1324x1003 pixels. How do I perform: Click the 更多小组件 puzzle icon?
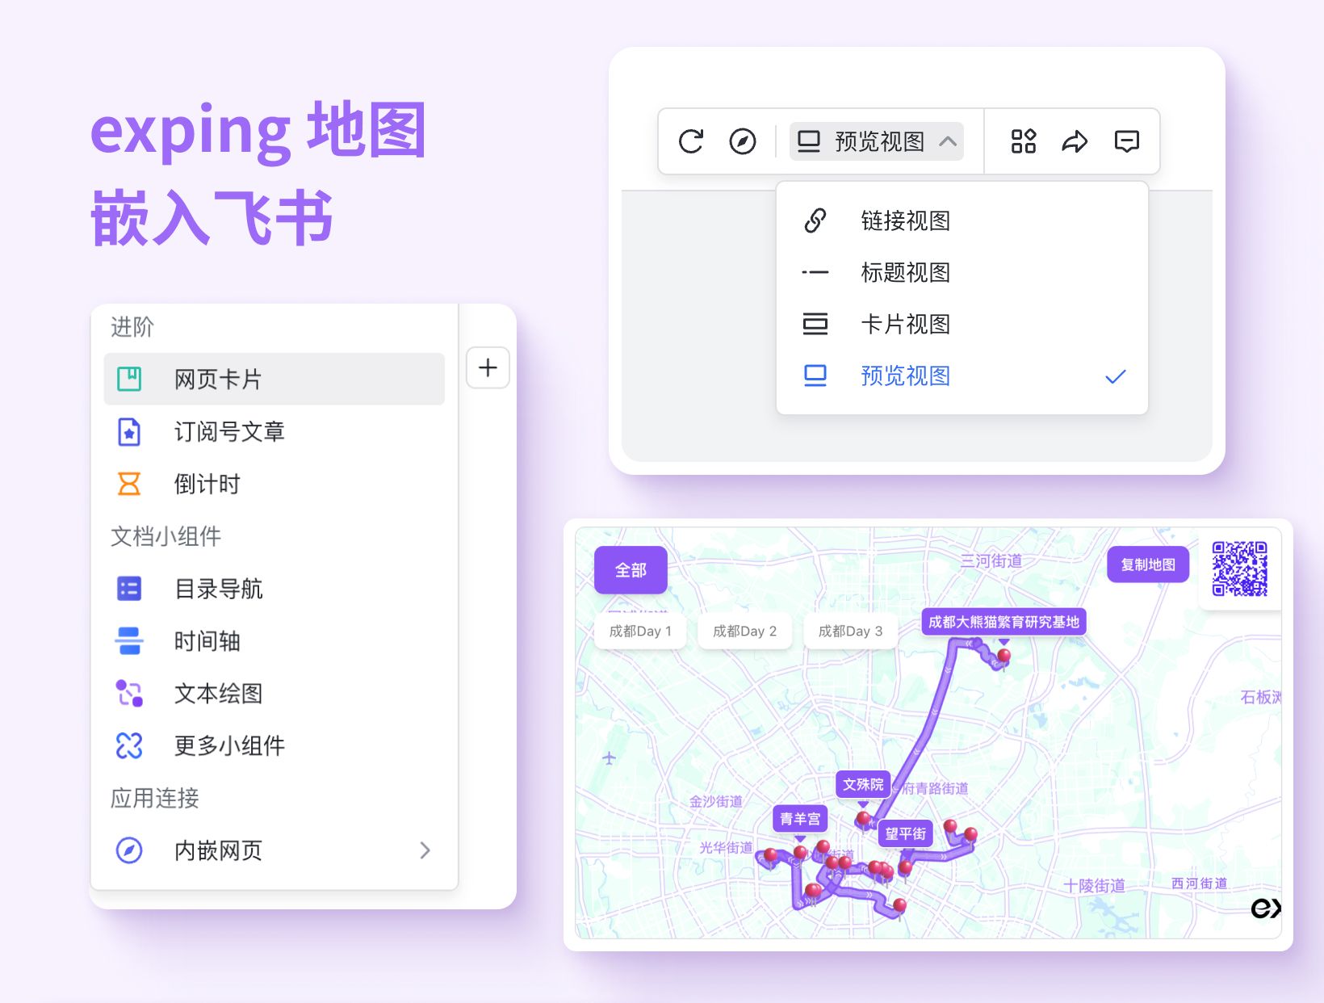[x=129, y=745]
